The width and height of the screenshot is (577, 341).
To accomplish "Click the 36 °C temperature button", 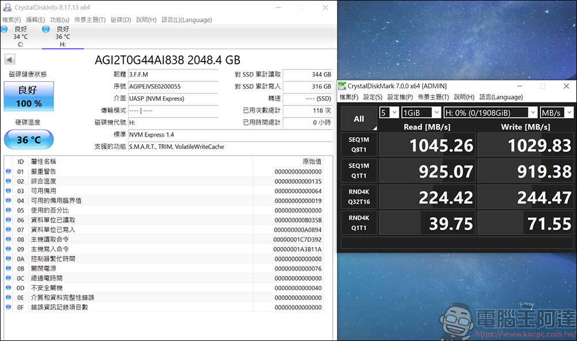I will pos(29,139).
